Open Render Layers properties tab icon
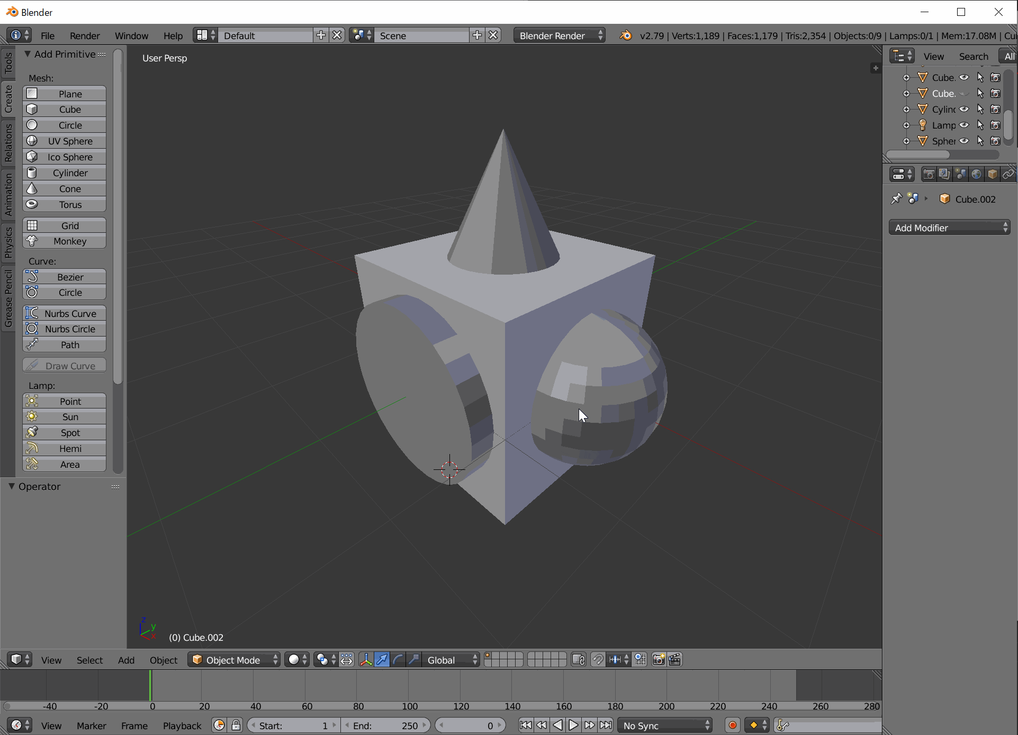 point(944,174)
